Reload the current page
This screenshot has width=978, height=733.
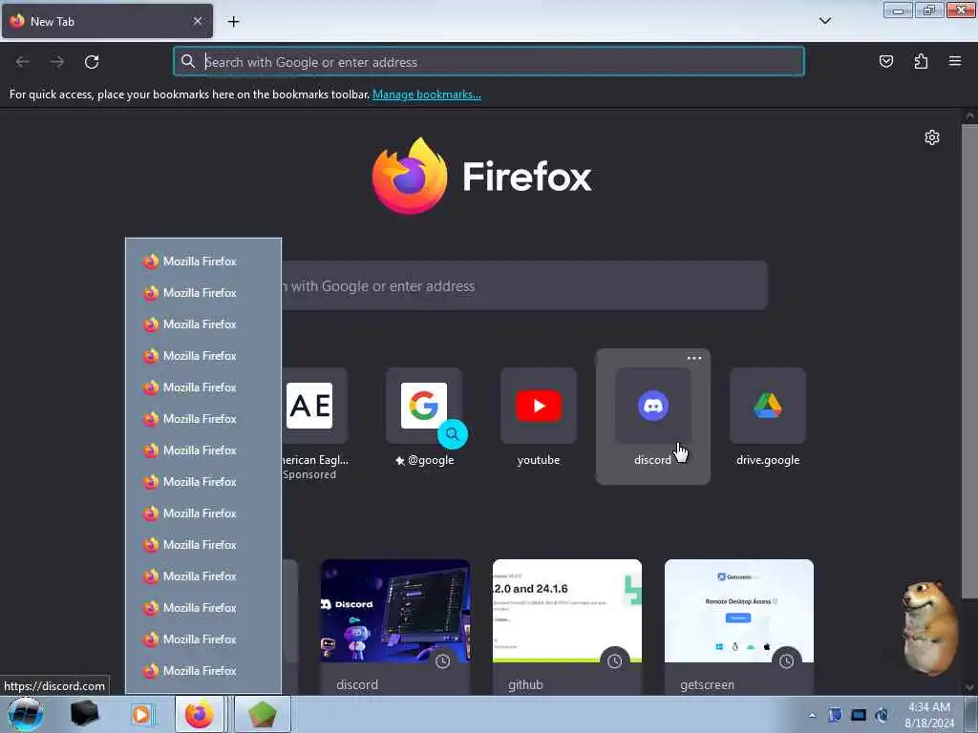pyautogui.click(x=92, y=62)
